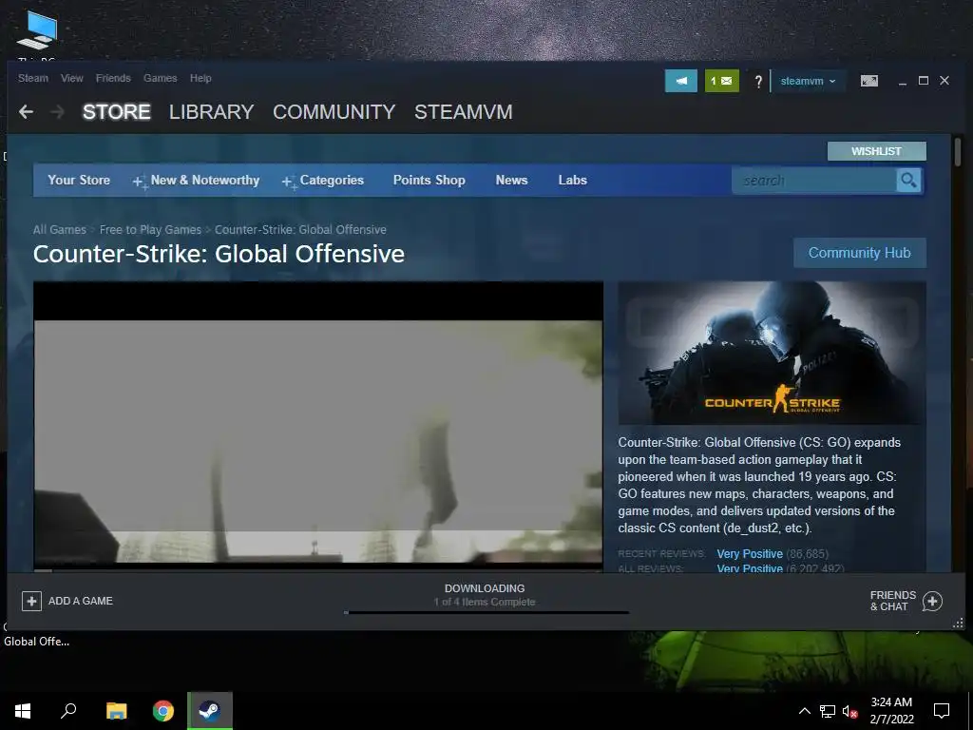Open the notification center icon
Viewport: 973px width, 730px height.
[942, 710]
